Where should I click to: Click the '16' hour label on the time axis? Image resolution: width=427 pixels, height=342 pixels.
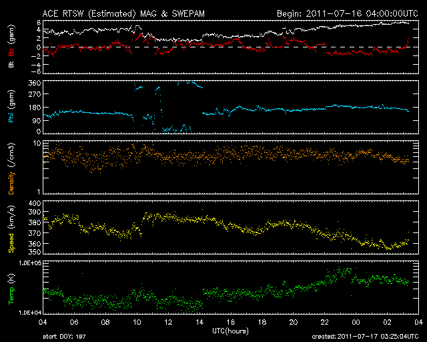[x=231, y=323]
